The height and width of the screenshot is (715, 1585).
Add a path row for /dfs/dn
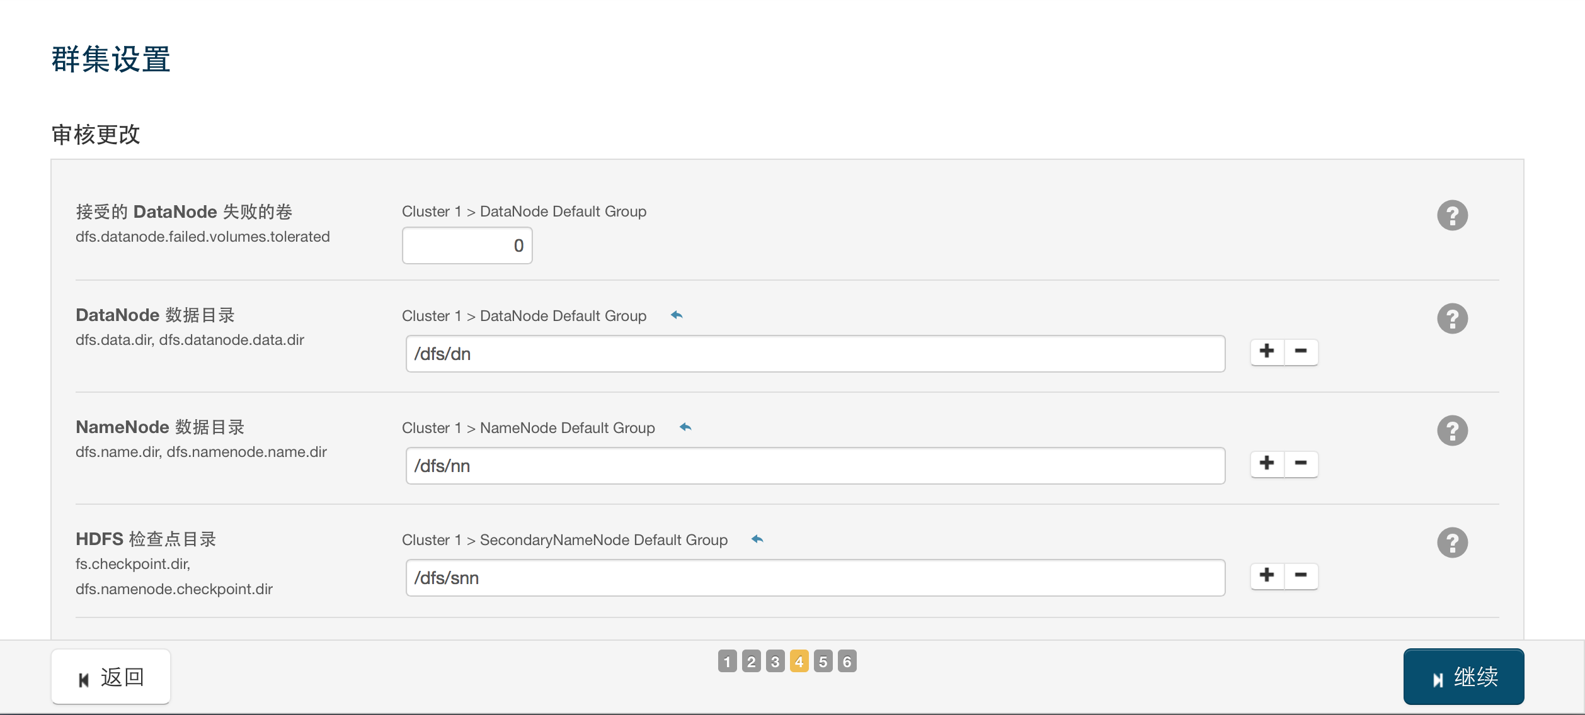point(1267,352)
